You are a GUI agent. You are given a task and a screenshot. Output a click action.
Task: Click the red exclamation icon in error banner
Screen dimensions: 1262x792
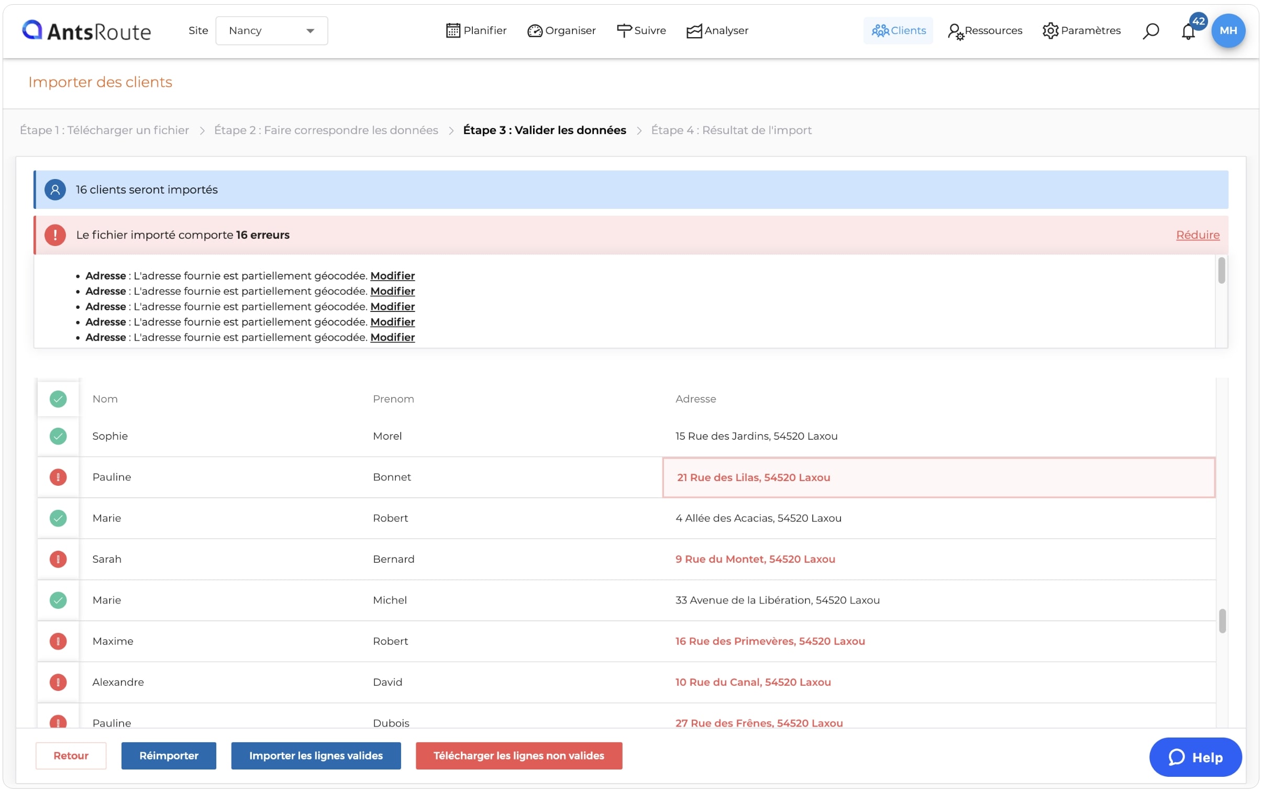(x=55, y=235)
